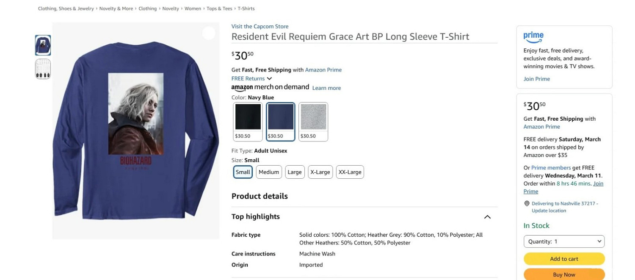Image resolution: width=635 pixels, height=280 pixels.
Task: Visit the Capcom Store link
Action: tap(260, 26)
